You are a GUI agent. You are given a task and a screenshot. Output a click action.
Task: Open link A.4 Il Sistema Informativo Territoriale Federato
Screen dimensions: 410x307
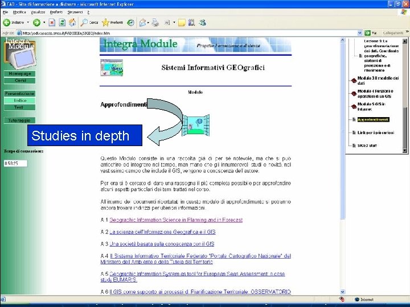click(x=195, y=259)
